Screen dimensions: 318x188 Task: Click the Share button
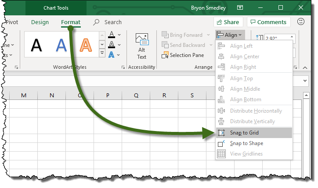click(228, 22)
